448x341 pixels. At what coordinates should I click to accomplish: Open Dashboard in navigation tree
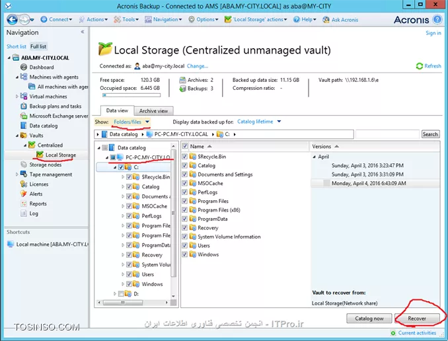[42, 67]
